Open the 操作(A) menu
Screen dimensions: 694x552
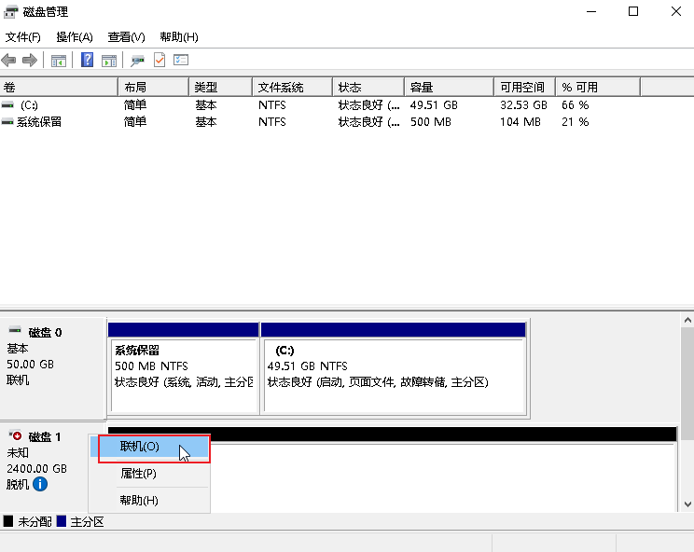75,37
